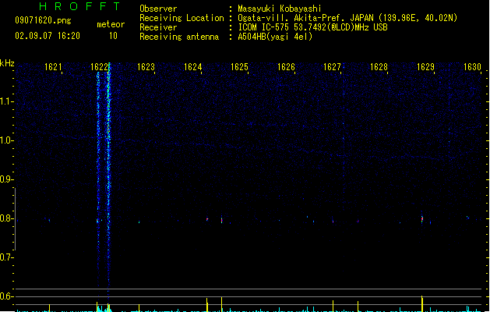This screenshot has width=490, height=312.
Task: Click the Receiving Location label
Action: point(182,18)
